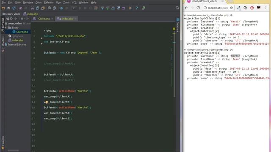Click the Open folder icon in PhpStorm toolbar
Viewport: 271px width, 152px height.
coord(3,8)
